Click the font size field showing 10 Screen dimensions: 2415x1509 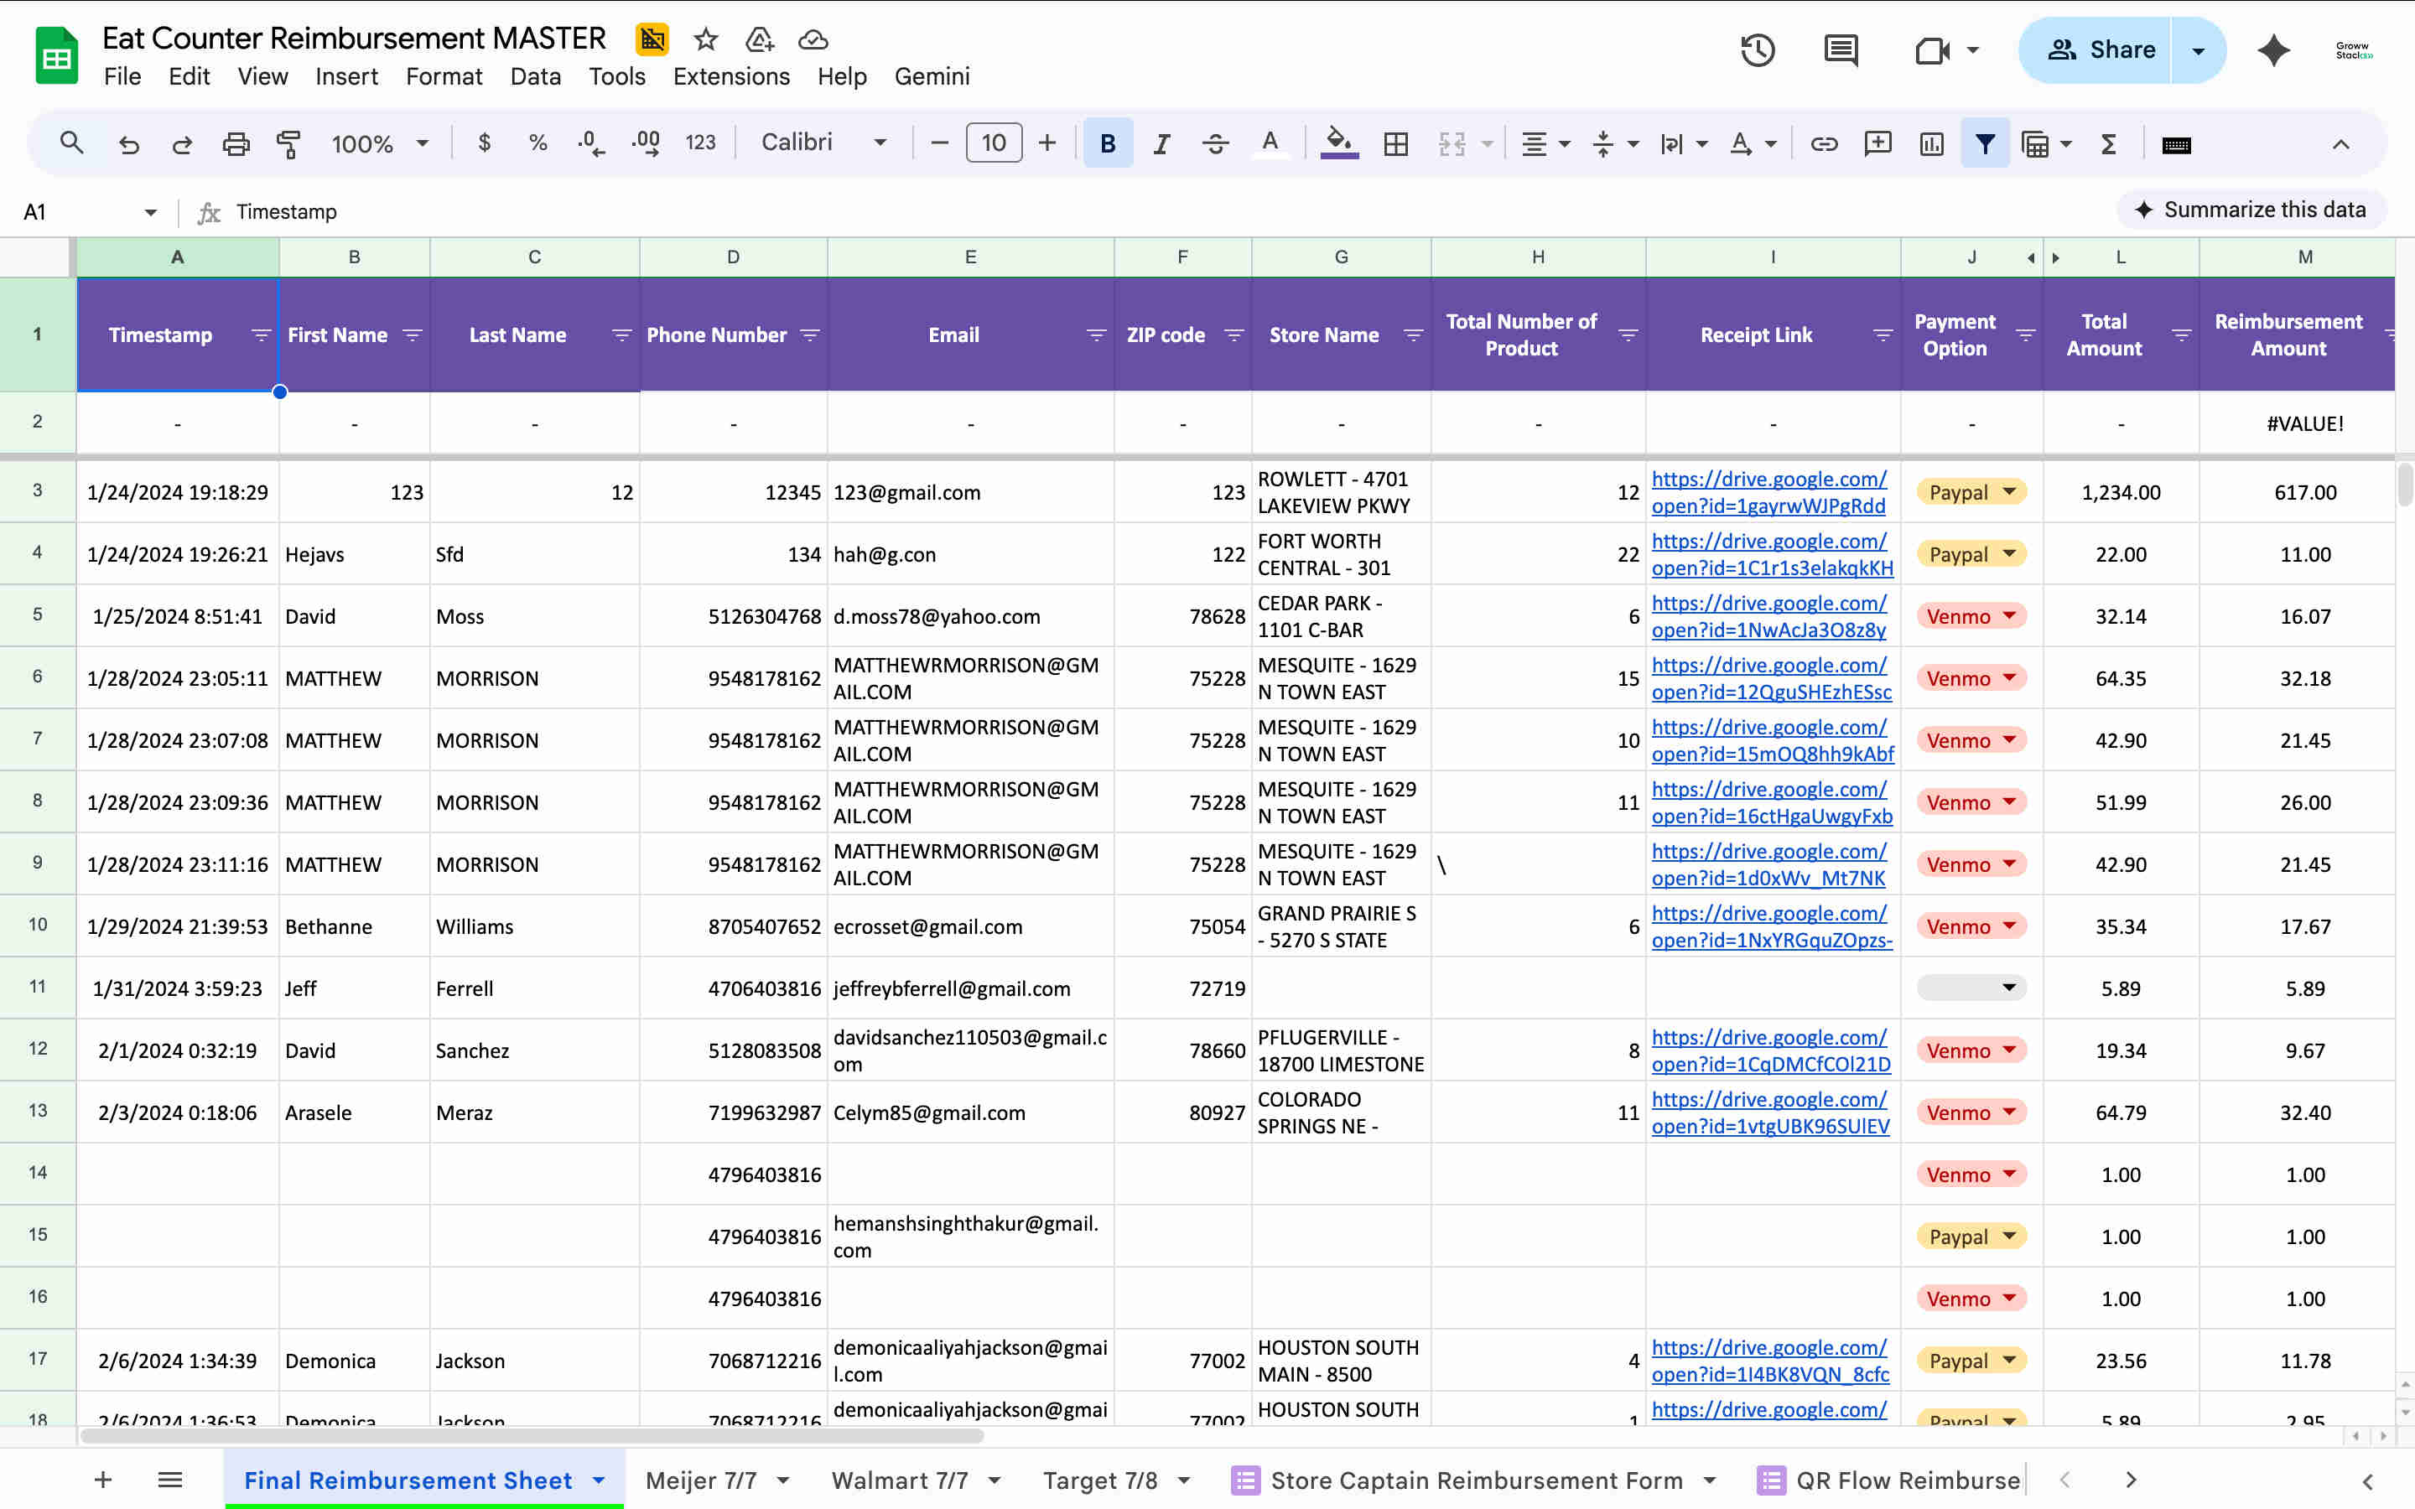coord(993,143)
